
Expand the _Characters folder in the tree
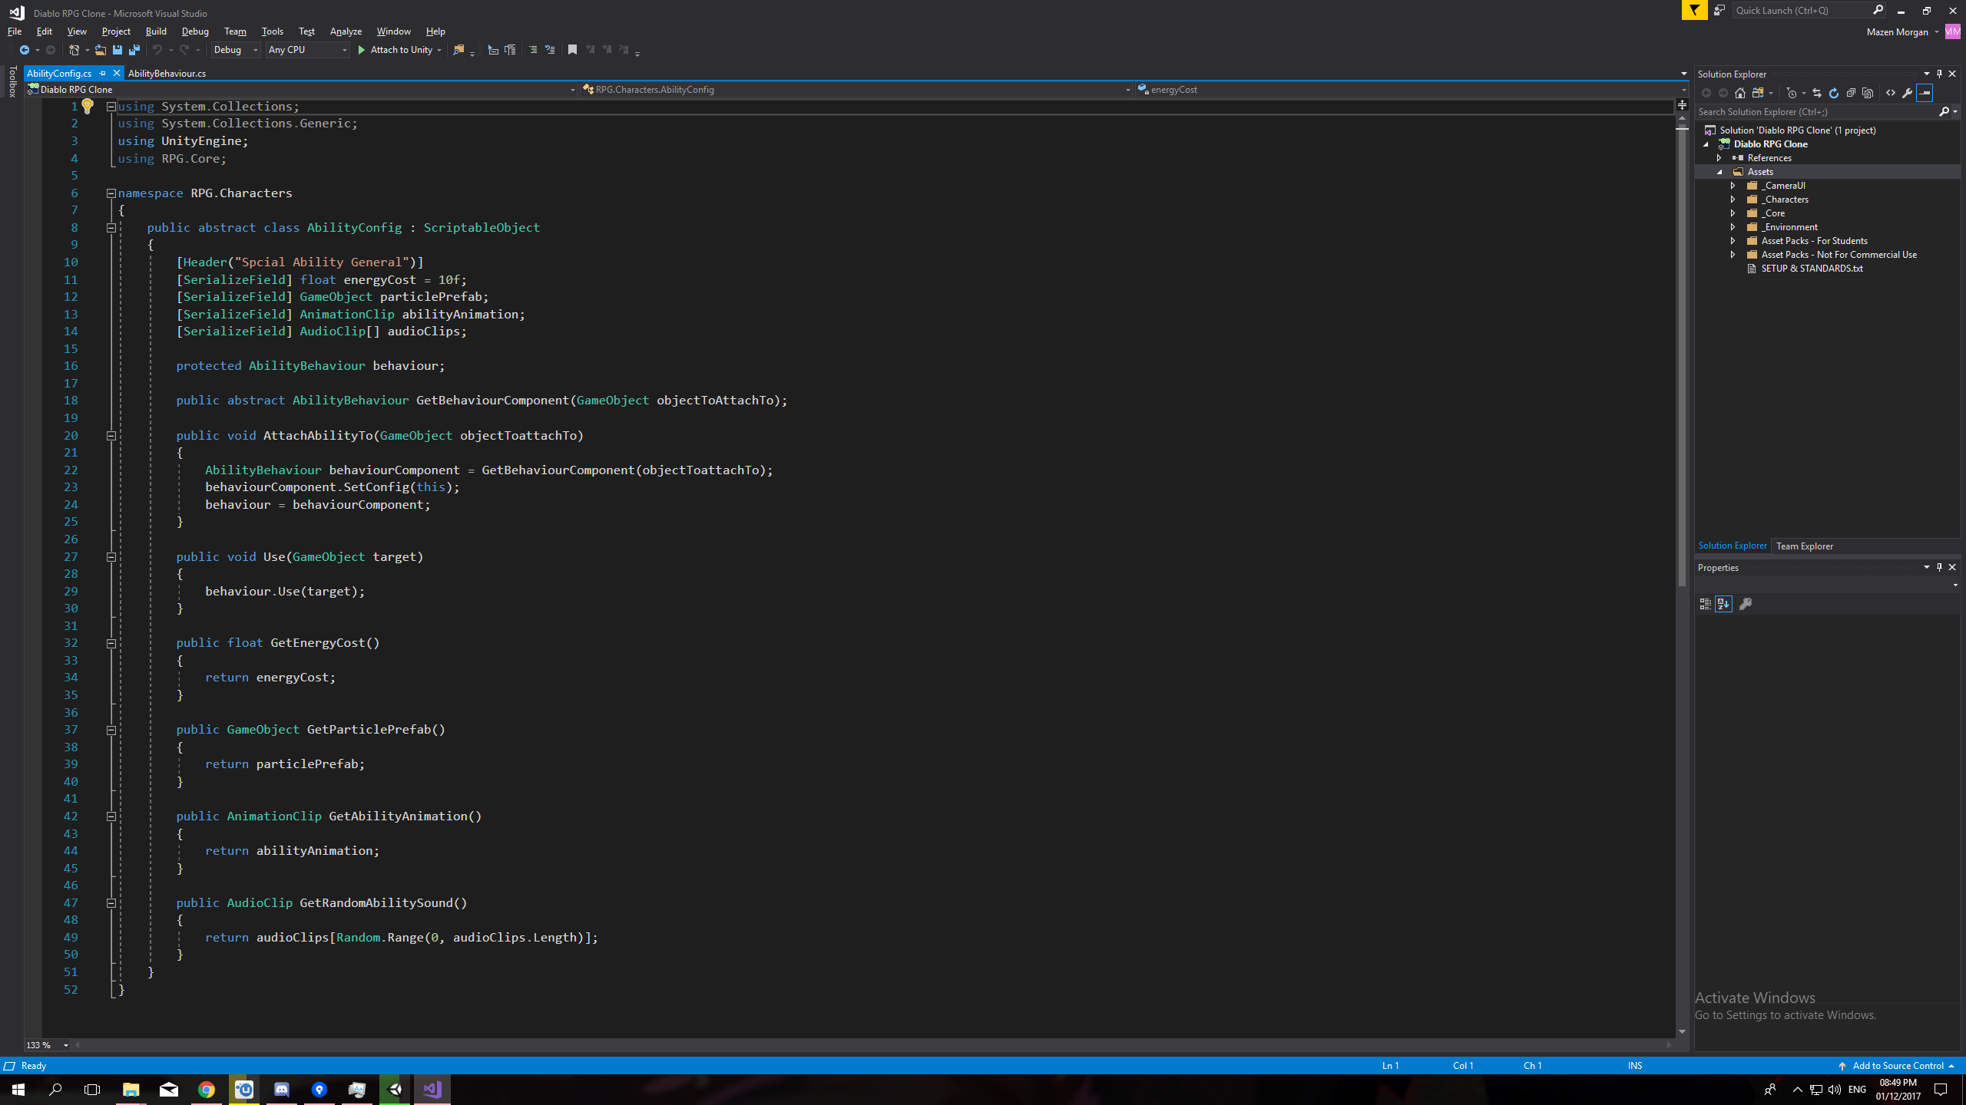point(1733,200)
